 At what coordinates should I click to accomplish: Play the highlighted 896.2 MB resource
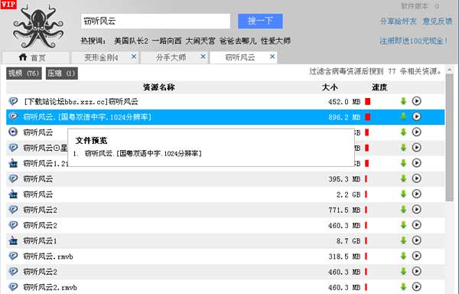417,116
